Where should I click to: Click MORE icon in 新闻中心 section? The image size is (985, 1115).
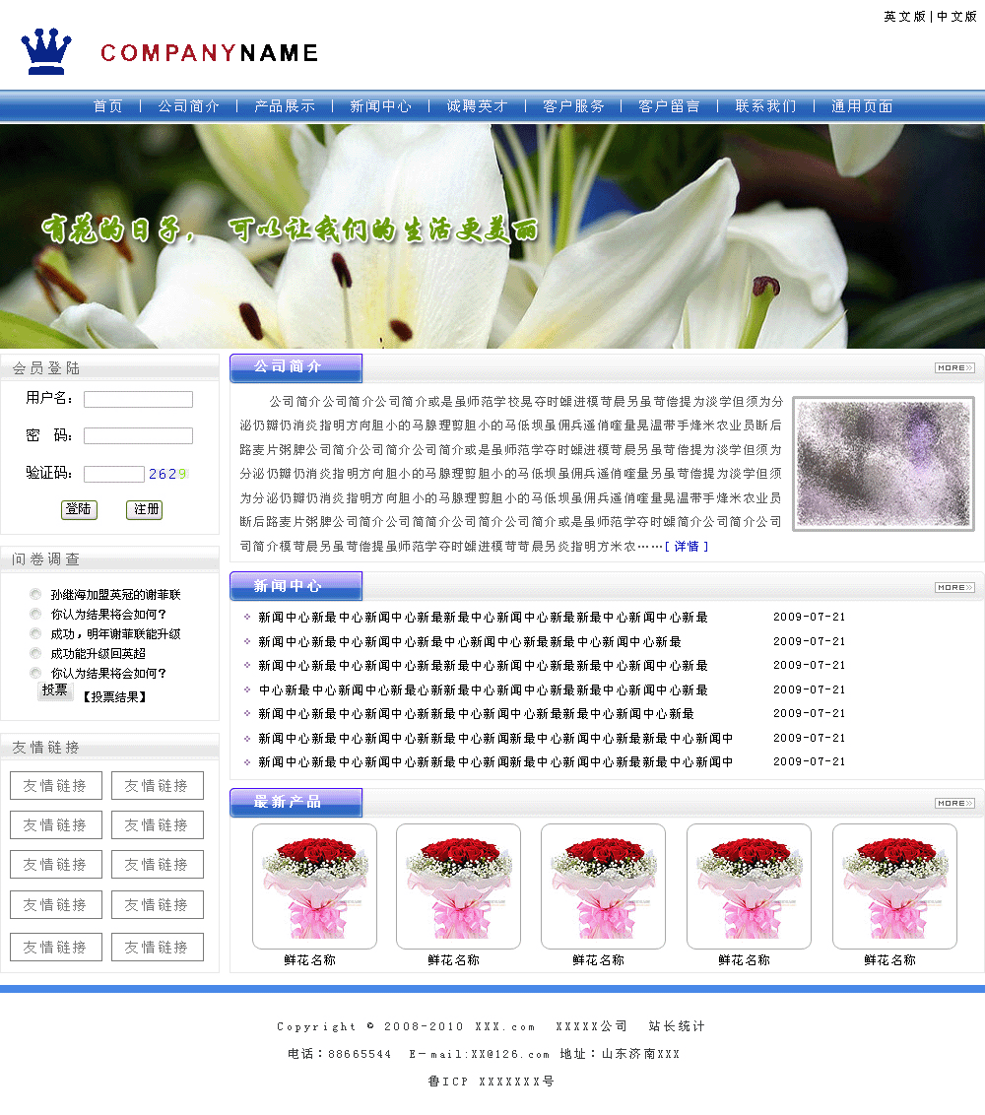pyautogui.click(x=953, y=587)
